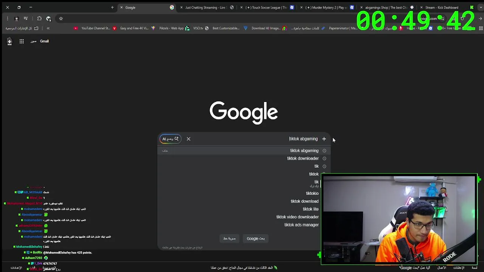Select suggestion tiktok lite
This screenshot has width=484, height=272.
[311, 209]
